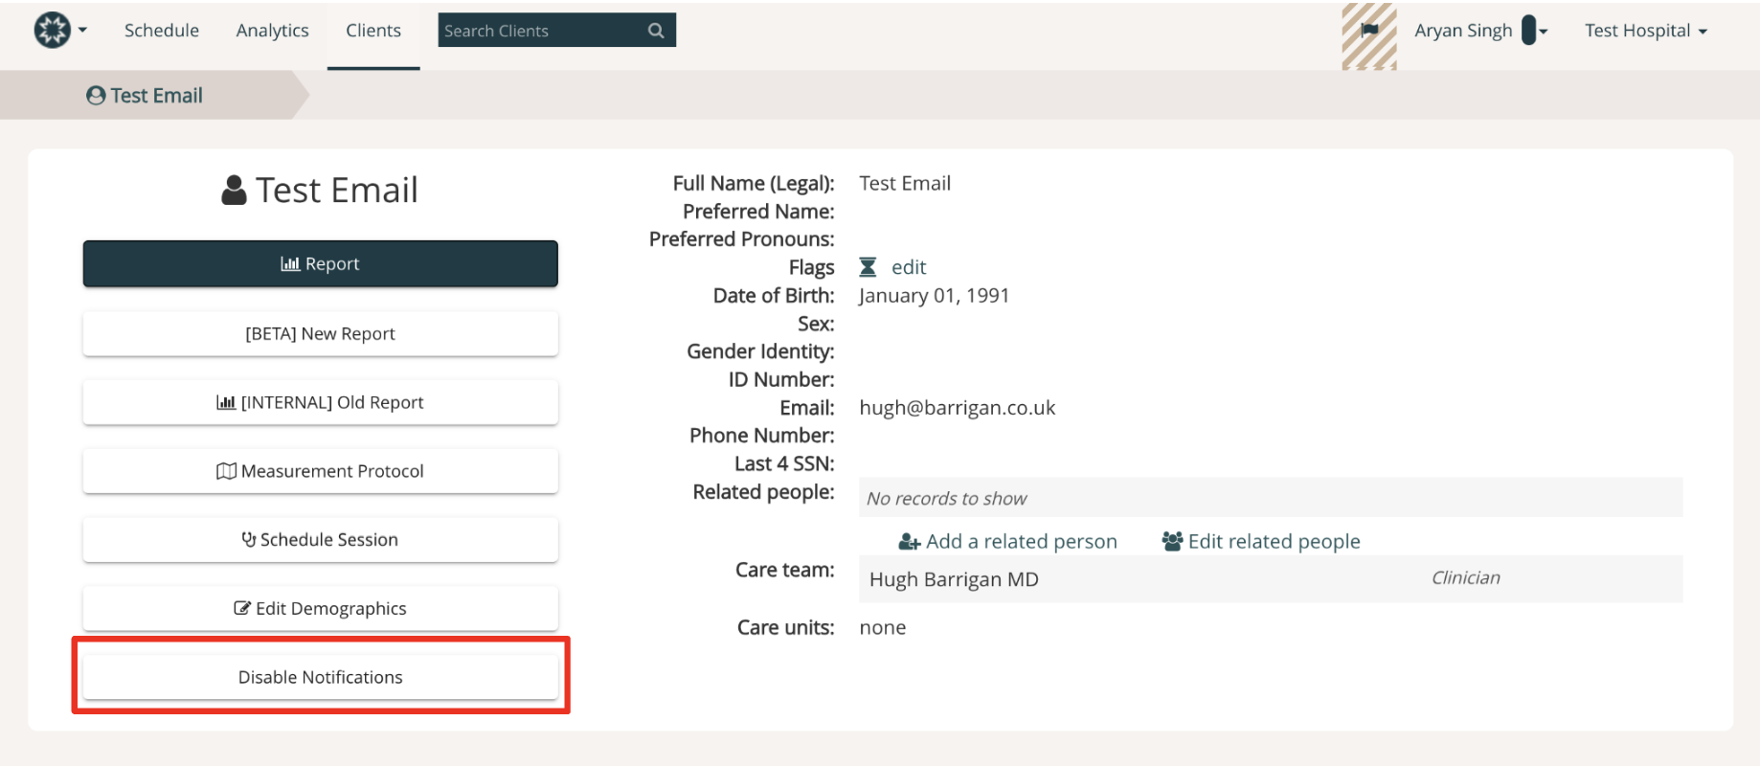The width and height of the screenshot is (1760, 766).
Task: Select the Clients tab
Action: tap(373, 31)
